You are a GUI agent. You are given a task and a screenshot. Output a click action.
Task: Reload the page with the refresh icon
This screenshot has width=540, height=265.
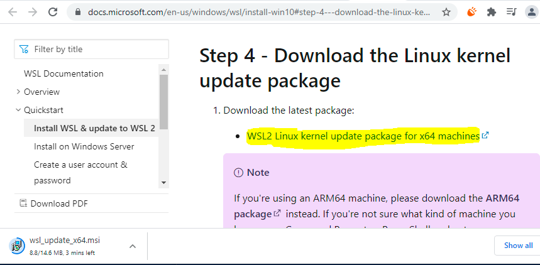53,13
